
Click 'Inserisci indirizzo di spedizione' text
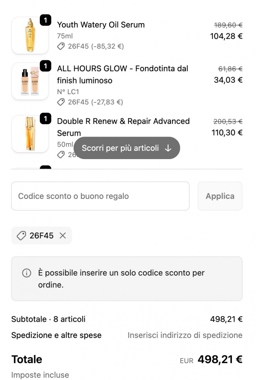click(x=185, y=336)
